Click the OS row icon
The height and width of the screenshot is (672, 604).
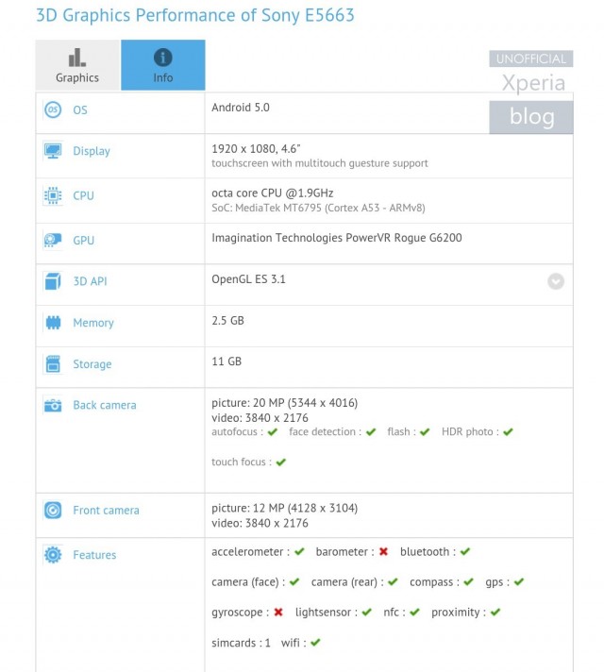(x=53, y=110)
